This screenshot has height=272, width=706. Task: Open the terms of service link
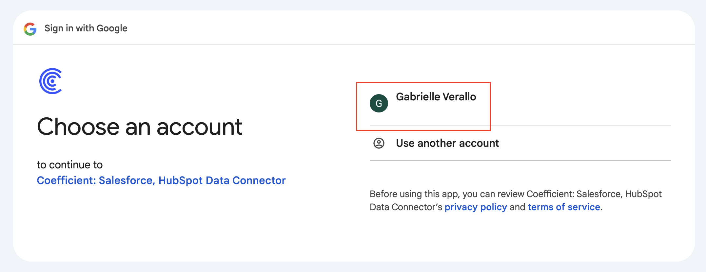(x=564, y=207)
